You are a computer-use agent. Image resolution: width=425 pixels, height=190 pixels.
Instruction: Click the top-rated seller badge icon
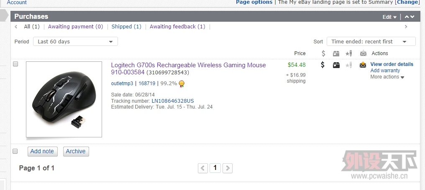coord(182,84)
